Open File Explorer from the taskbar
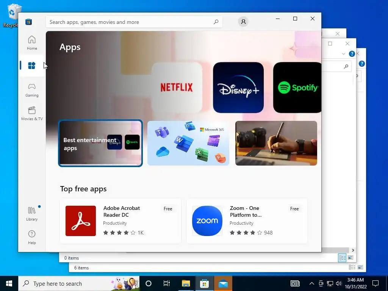388x291 pixels. click(186, 283)
